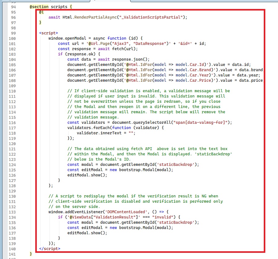Image resolution: width=278 pixels, height=259 pixels.
Task: Click the "@{" Razor block opener on line 95
Action: pyautogui.click(x=41, y=12)
